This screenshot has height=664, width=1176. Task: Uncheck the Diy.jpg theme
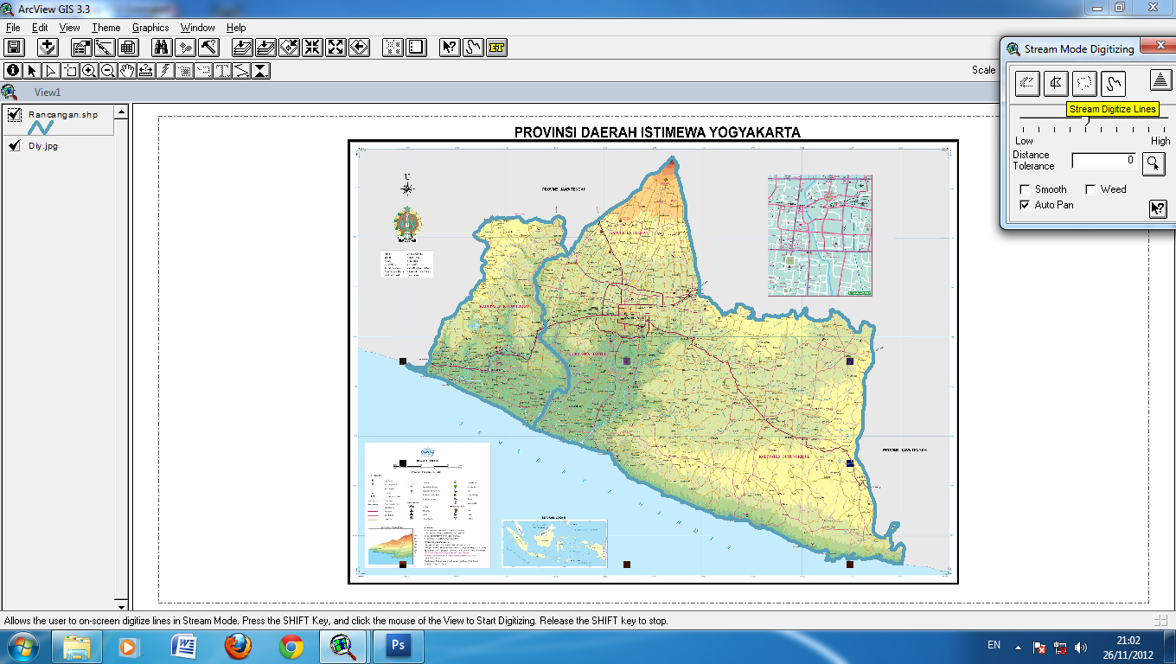tap(14, 145)
